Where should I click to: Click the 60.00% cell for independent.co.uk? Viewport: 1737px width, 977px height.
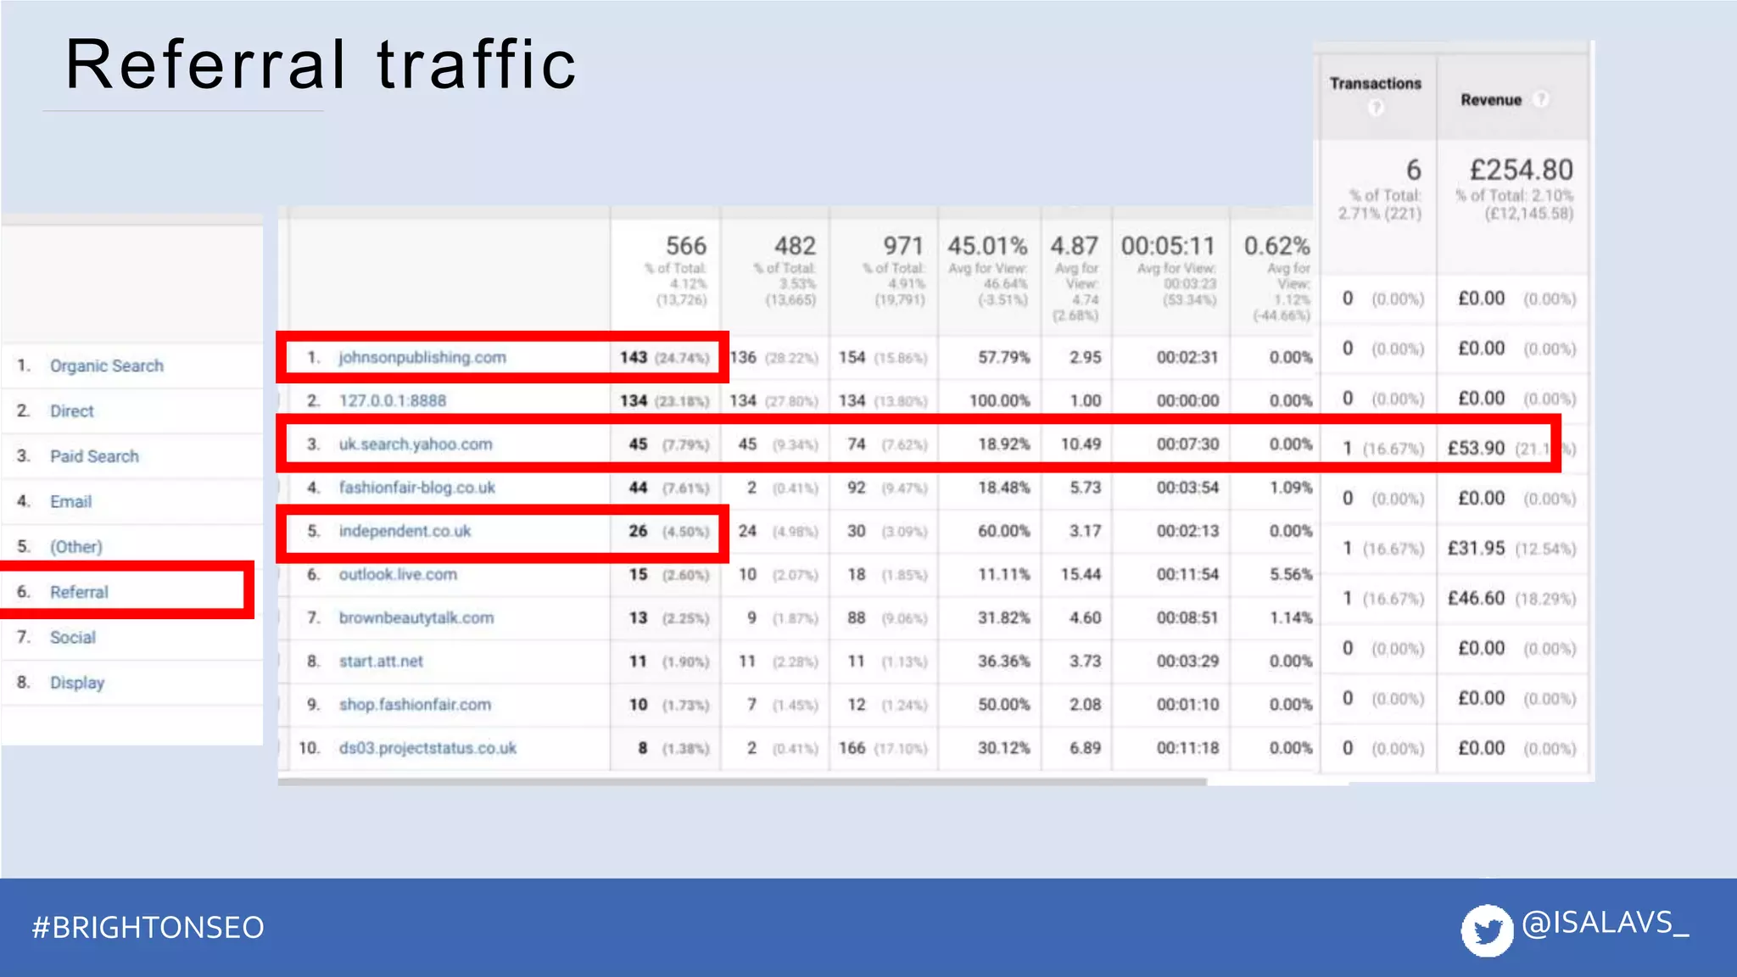1004,531
